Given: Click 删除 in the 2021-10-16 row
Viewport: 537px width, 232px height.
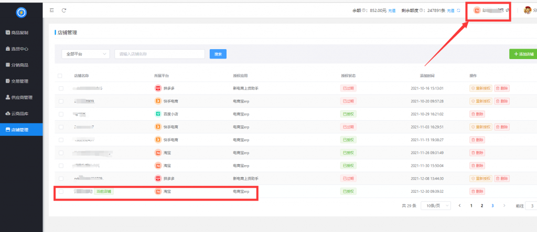Looking at the screenshot, I should (x=502, y=88).
